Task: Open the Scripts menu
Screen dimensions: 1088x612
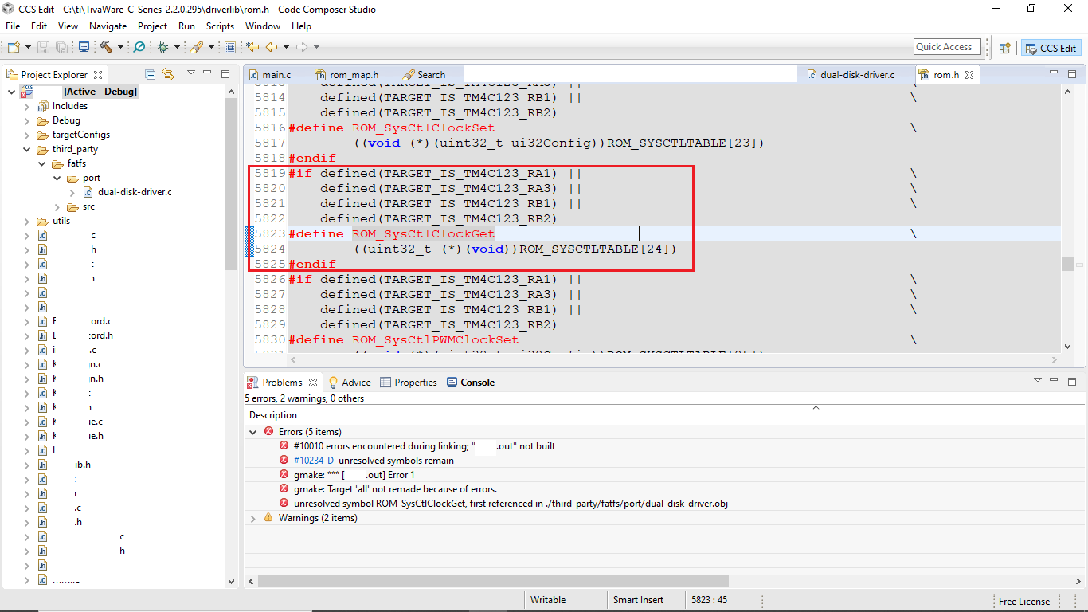Action: [x=220, y=26]
